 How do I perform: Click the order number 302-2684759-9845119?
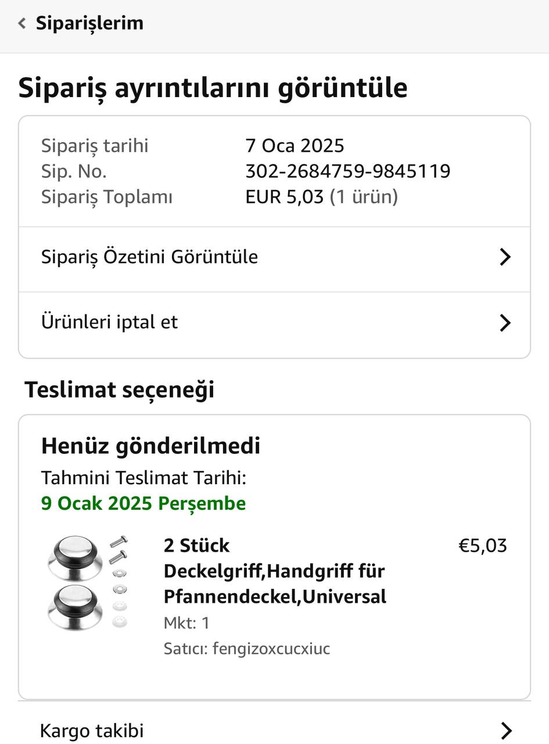(347, 171)
